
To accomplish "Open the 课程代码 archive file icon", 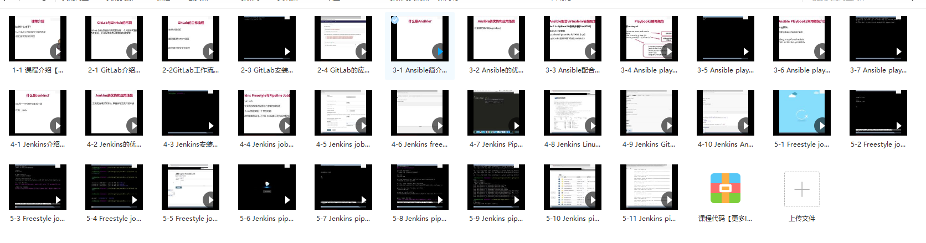I will coord(726,188).
